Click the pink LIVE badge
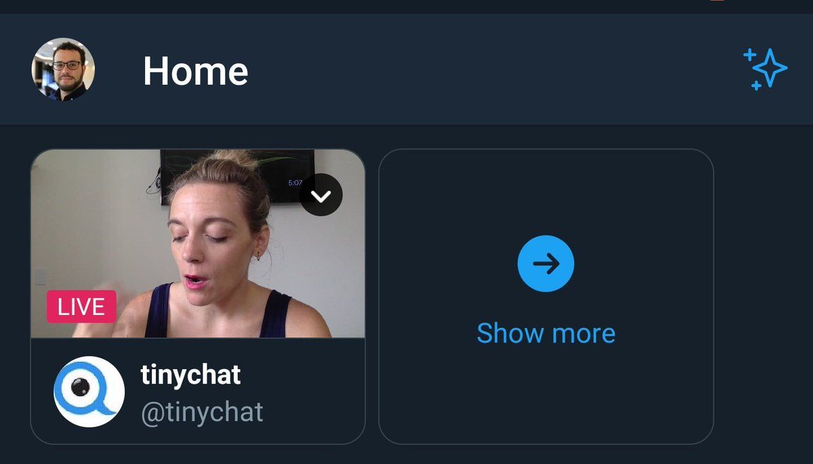 pyautogui.click(x=81, y=307)
